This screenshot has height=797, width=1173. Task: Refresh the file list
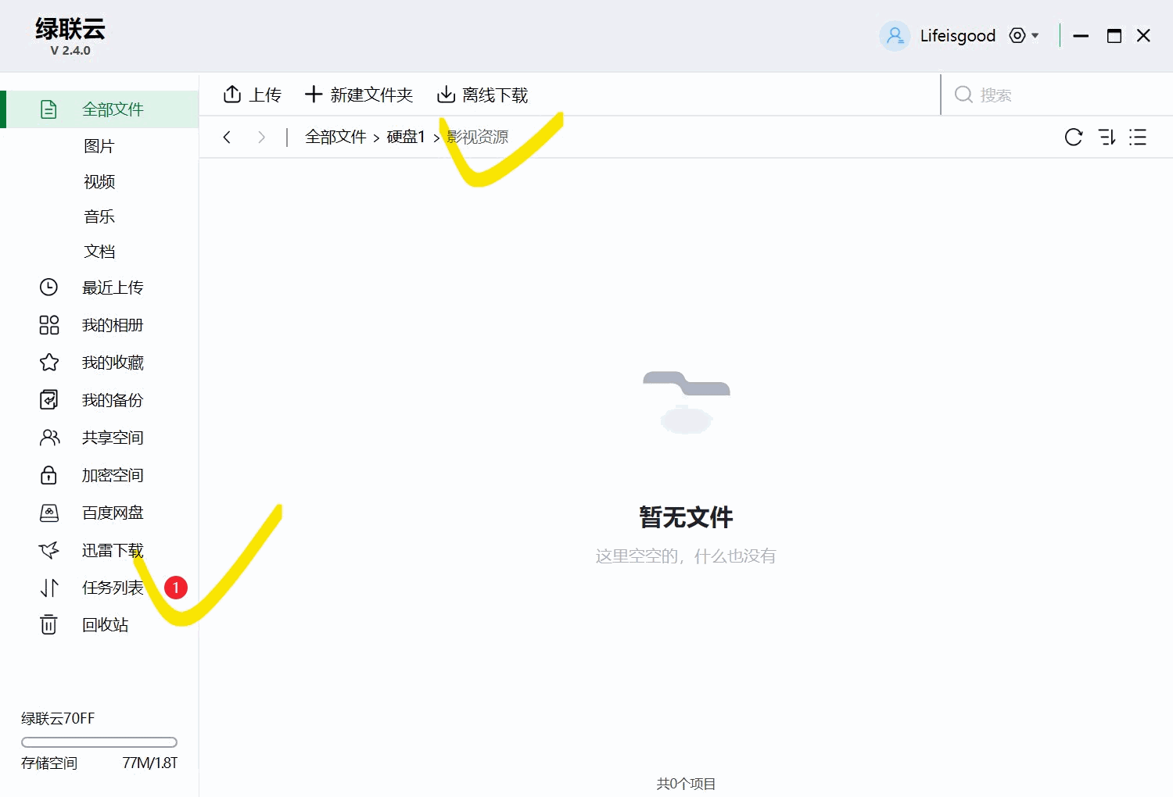click(x=1074, y=138)
